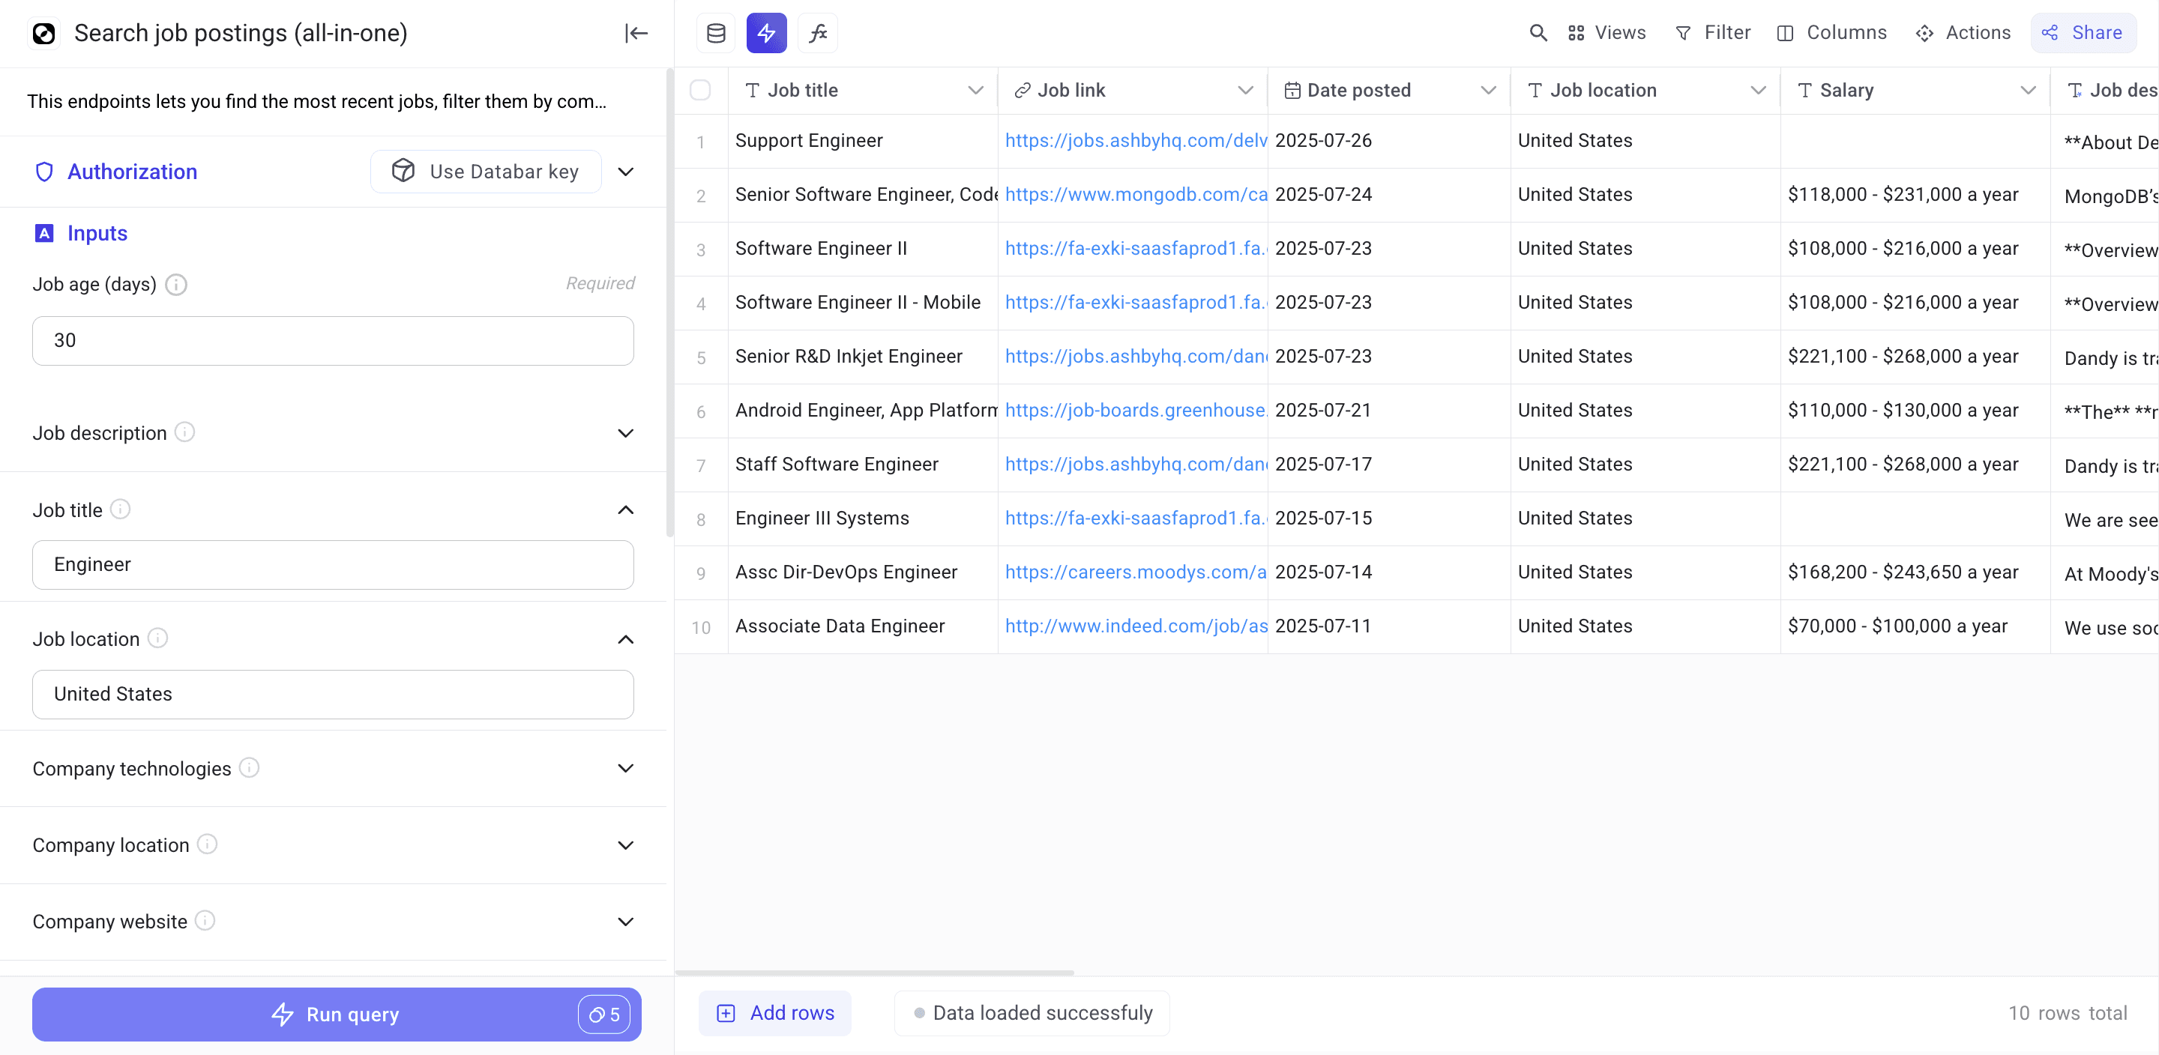Image resolution: width=2159 pixels, height=1055 pixels.
Task: Toggle the select-all rows checkbox
Action: tap(700, 91)
